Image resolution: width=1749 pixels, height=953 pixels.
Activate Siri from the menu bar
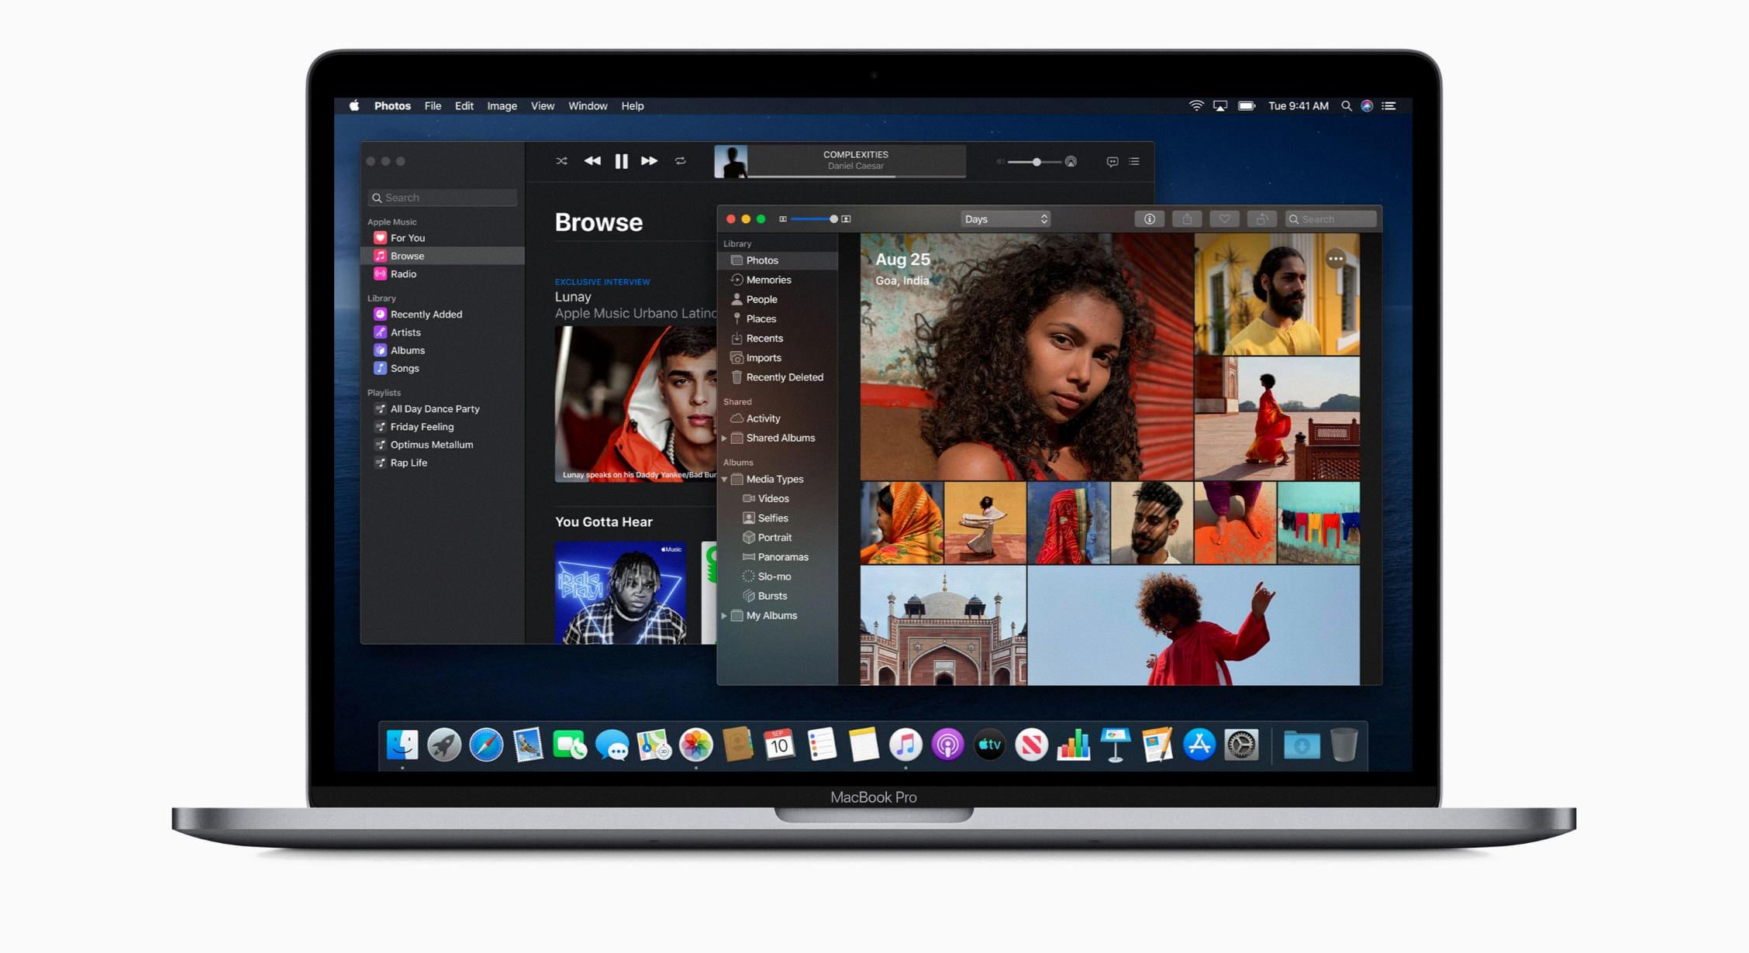pyautogui.click(x=1368, y=106)
